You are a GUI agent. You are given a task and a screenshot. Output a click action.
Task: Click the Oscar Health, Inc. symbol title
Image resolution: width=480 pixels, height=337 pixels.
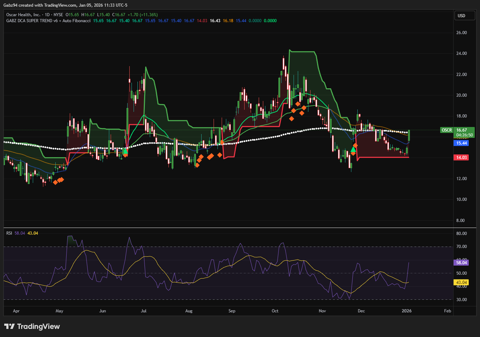[22, 15]
